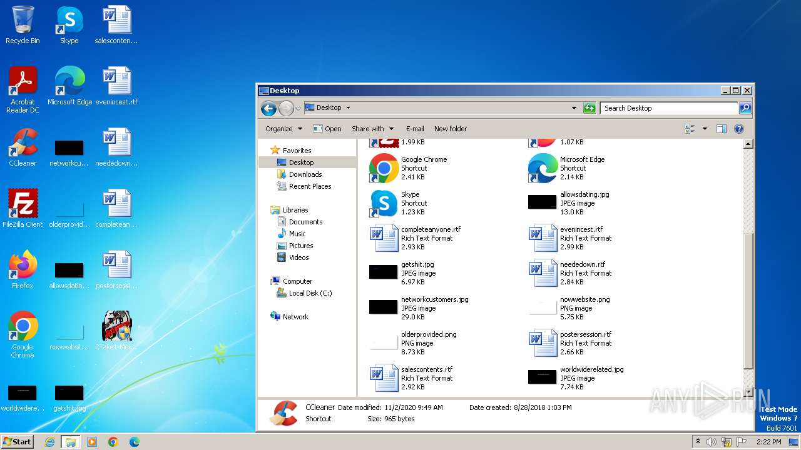
Task: Click Open toolbar button
Action: tap(327, 129)
